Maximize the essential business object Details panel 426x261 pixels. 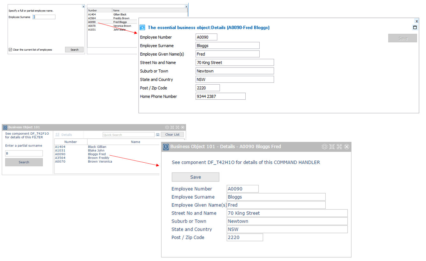coord(415,27)
